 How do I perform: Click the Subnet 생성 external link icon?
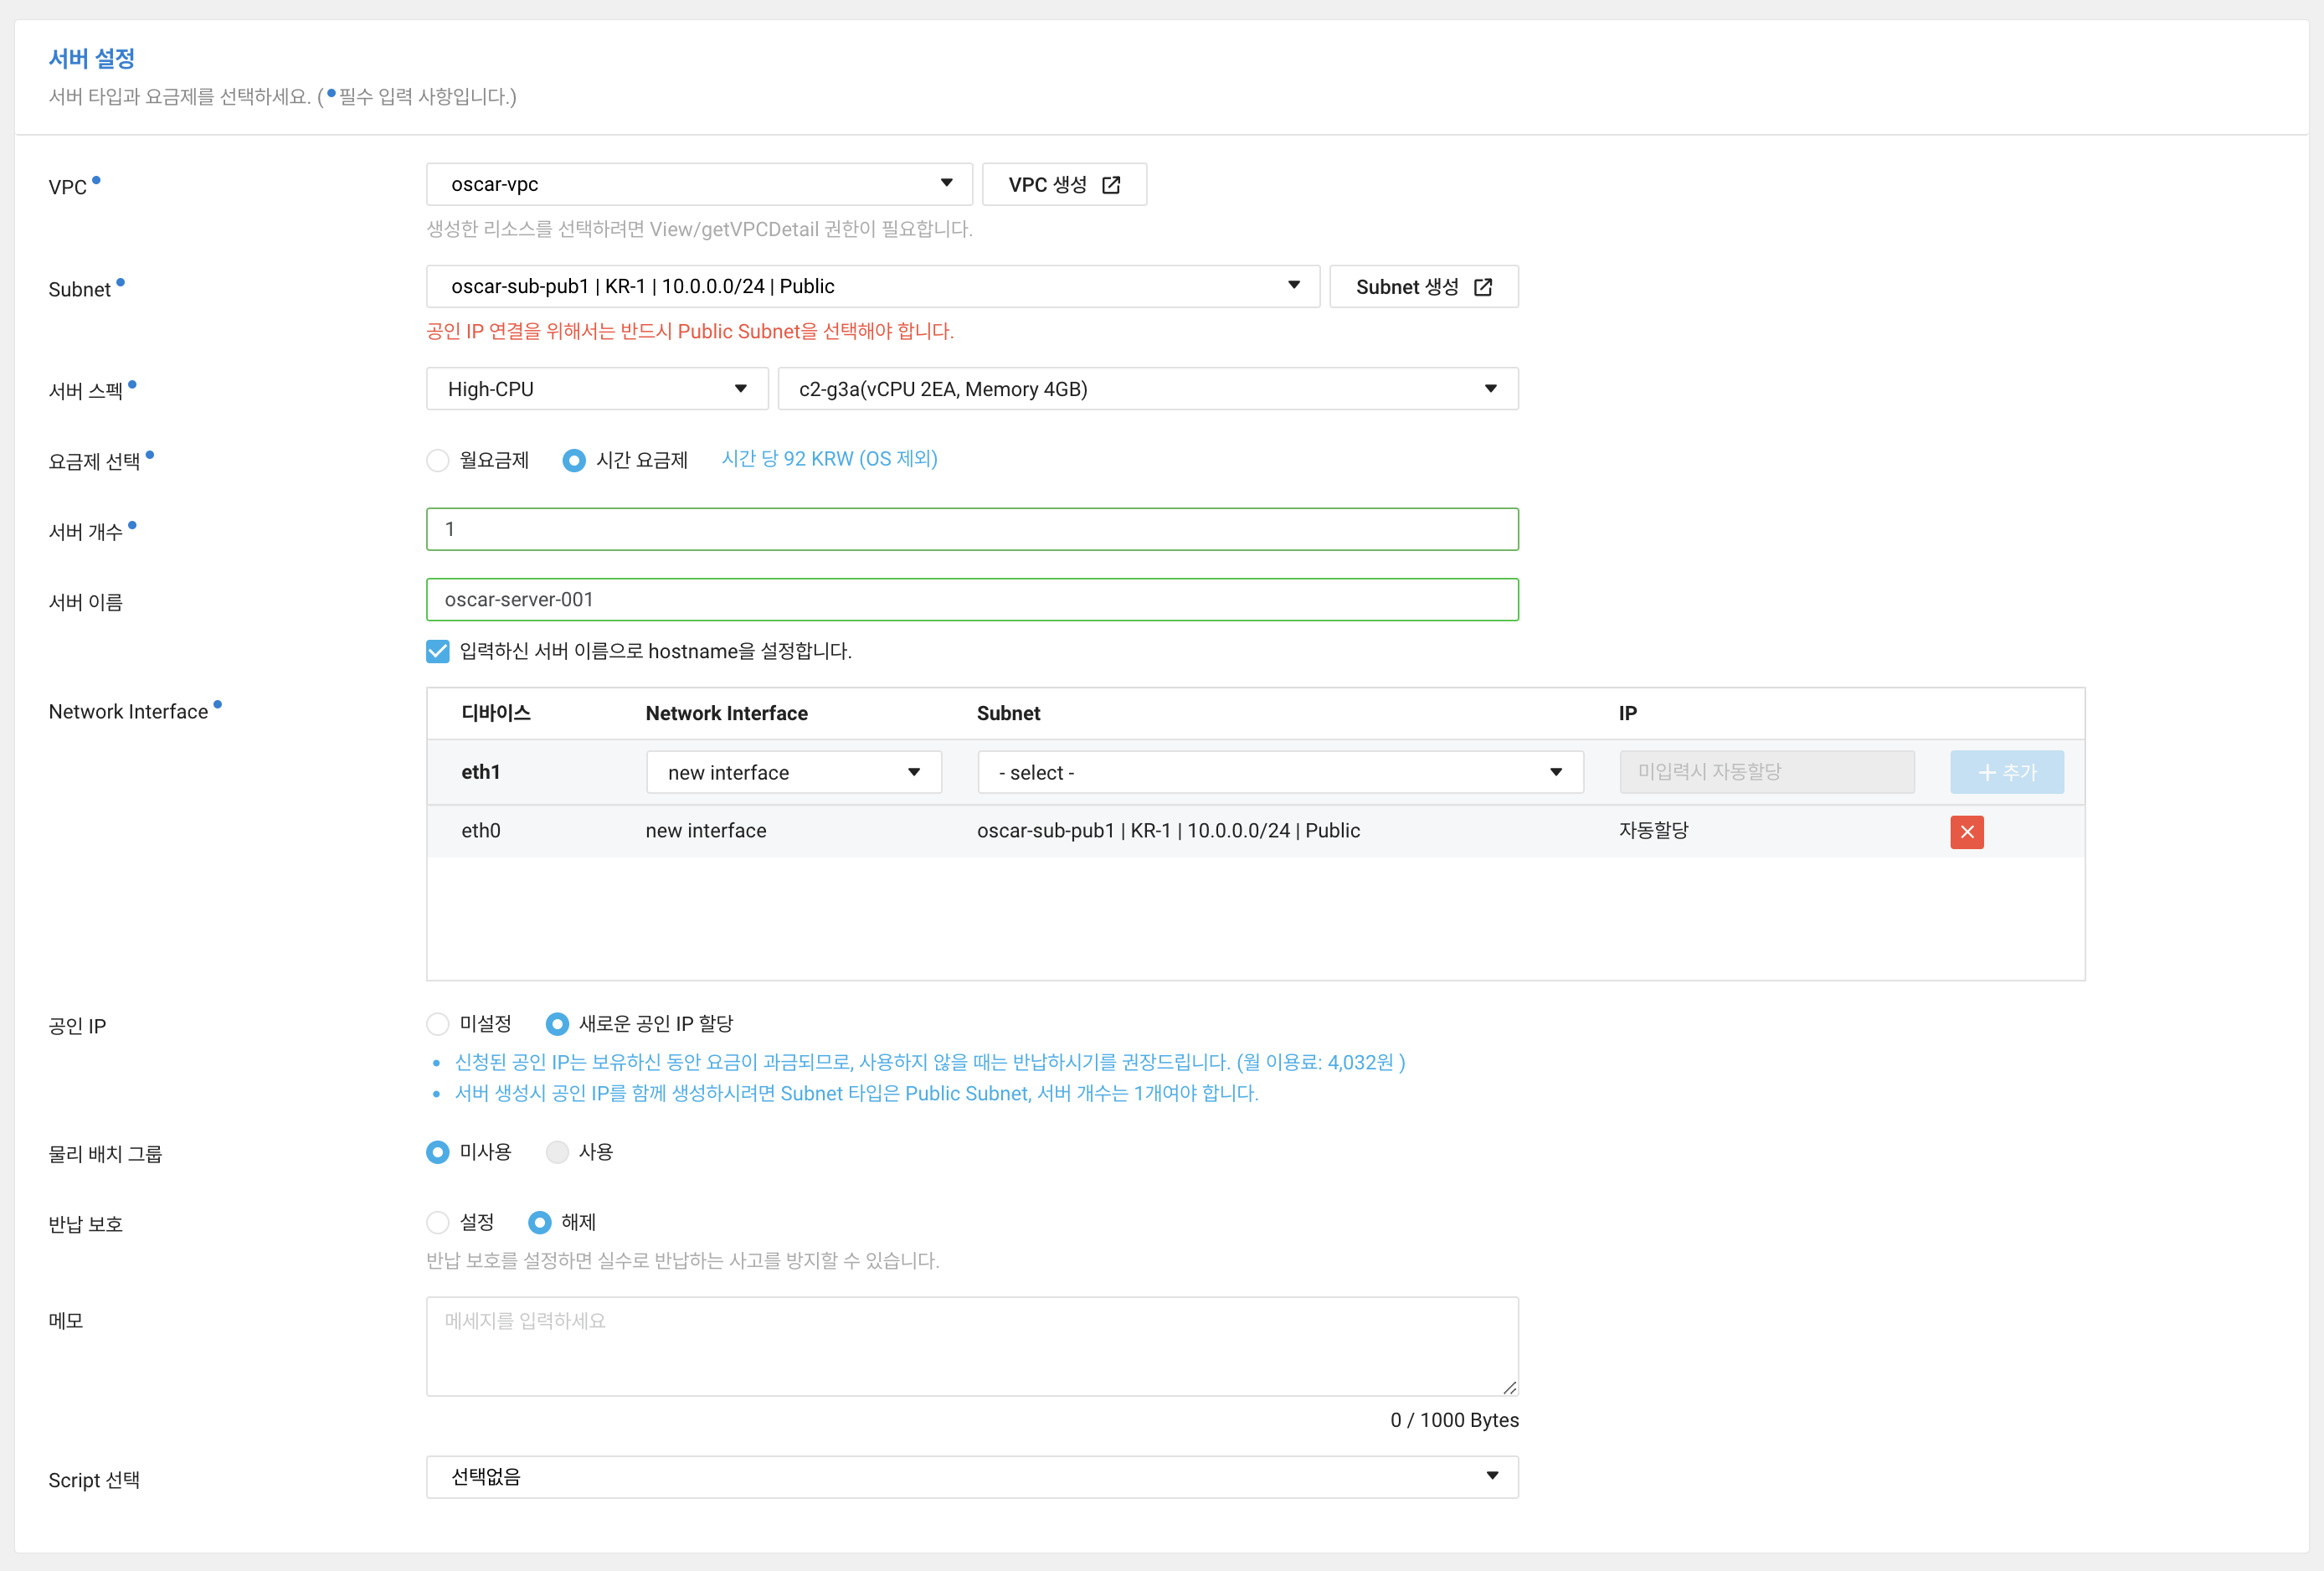[1482, 287]
